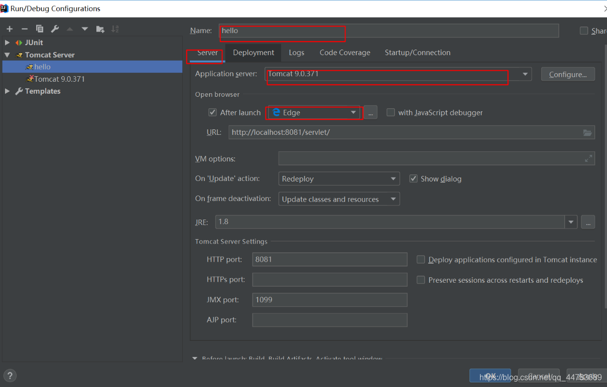Enable Deploy applications configured in Tomcat instance
This screenshot has width=607, height=387.
tap(421, 260)
